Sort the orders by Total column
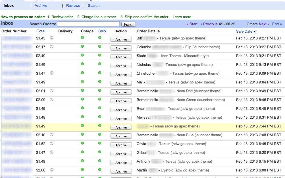This screenshot has height=178, width=285. [41, 31]
